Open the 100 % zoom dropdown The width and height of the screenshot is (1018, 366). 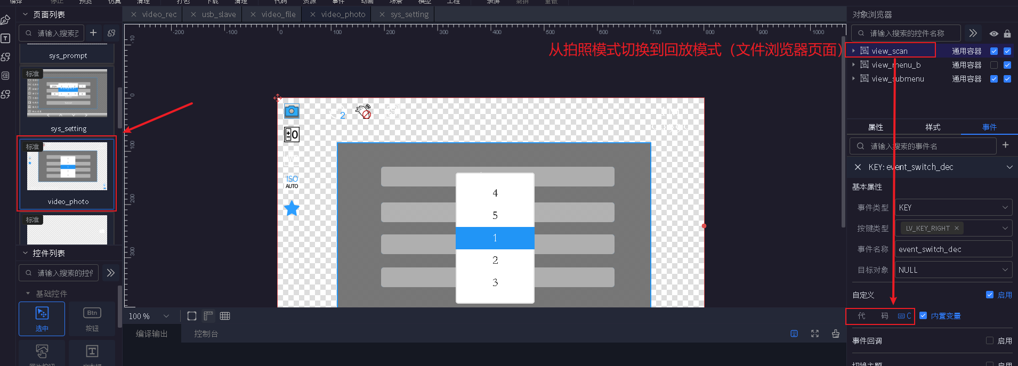(149, 316)
